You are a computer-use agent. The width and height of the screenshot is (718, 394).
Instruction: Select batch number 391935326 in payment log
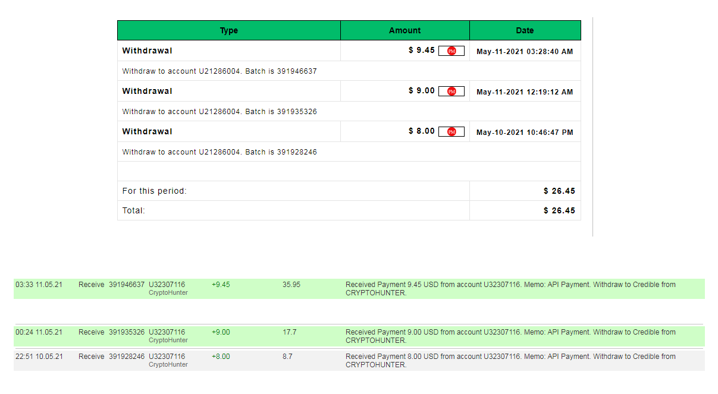127,332
